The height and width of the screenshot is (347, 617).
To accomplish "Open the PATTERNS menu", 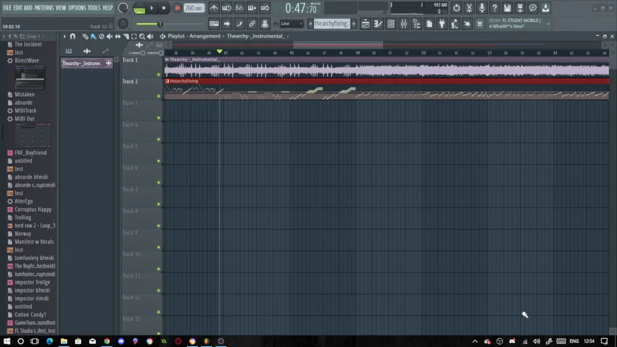I will tap(44, 8).
